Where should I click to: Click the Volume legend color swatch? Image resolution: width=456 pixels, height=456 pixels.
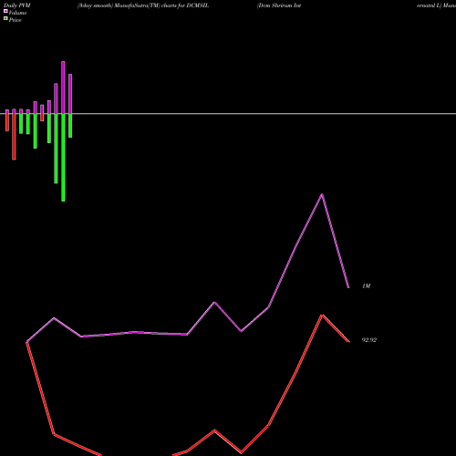tap(5, 11)
